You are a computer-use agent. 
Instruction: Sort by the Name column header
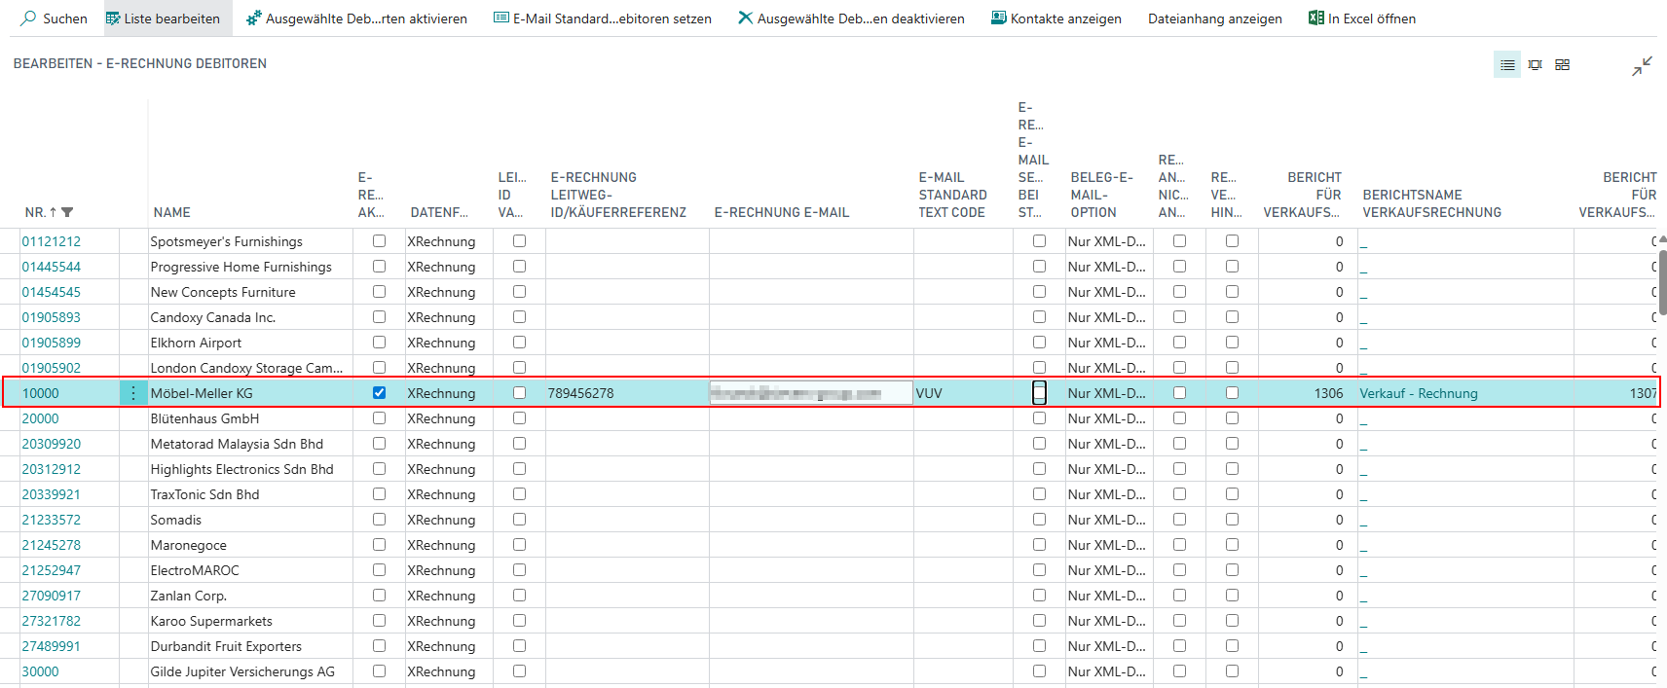pyautogui.click(x=172, y=212)
